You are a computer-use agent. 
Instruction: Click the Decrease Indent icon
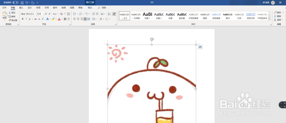[94, 14]
